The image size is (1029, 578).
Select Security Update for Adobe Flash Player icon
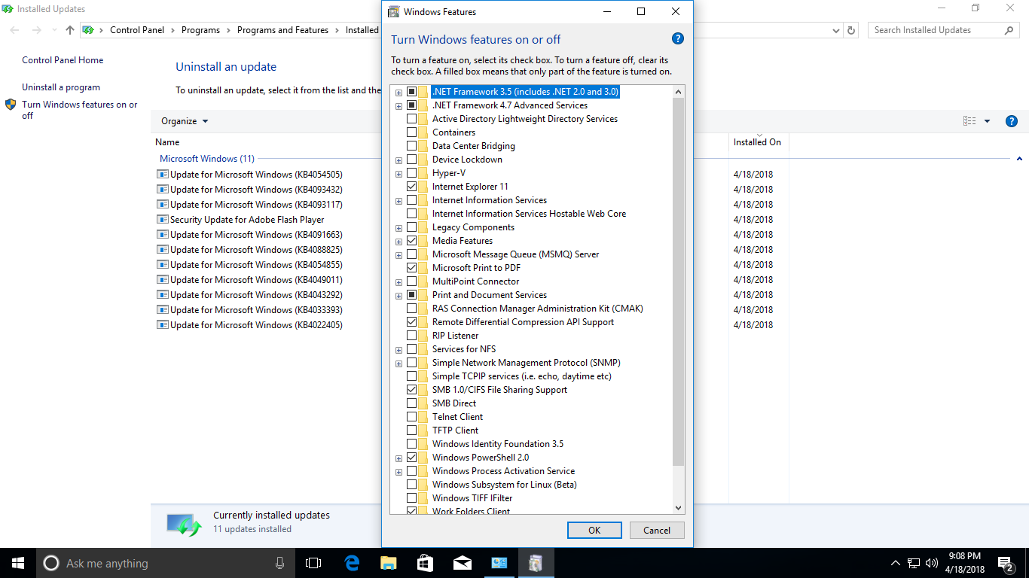click(x=162, y=219)
